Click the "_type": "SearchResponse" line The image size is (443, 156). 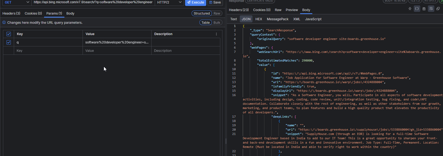[273, 30]
